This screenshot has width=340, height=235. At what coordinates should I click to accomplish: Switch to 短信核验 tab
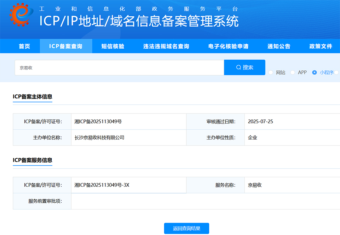coord(113,46)
